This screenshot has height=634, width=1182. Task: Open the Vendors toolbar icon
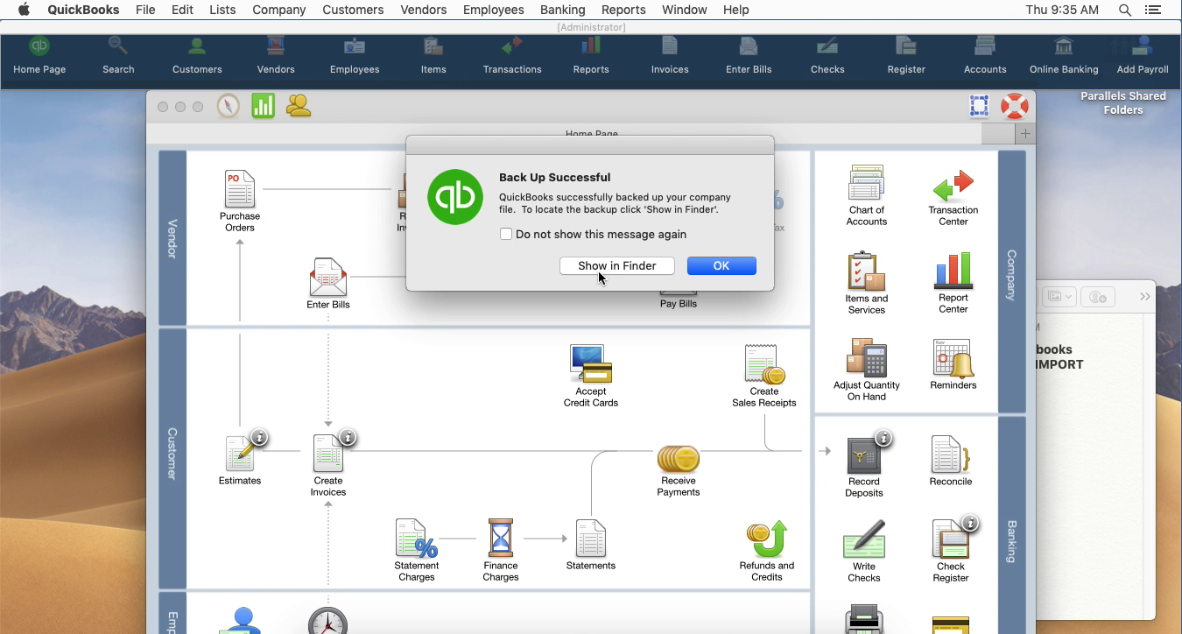pyautogui.click(x=276, y=55)
